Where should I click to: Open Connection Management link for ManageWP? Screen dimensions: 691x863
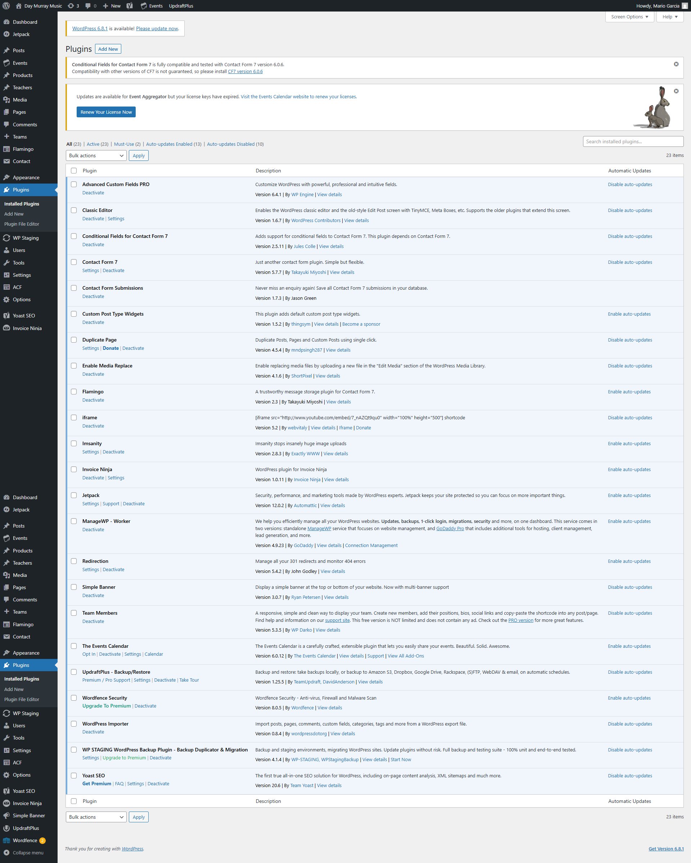tap(371, 545)
